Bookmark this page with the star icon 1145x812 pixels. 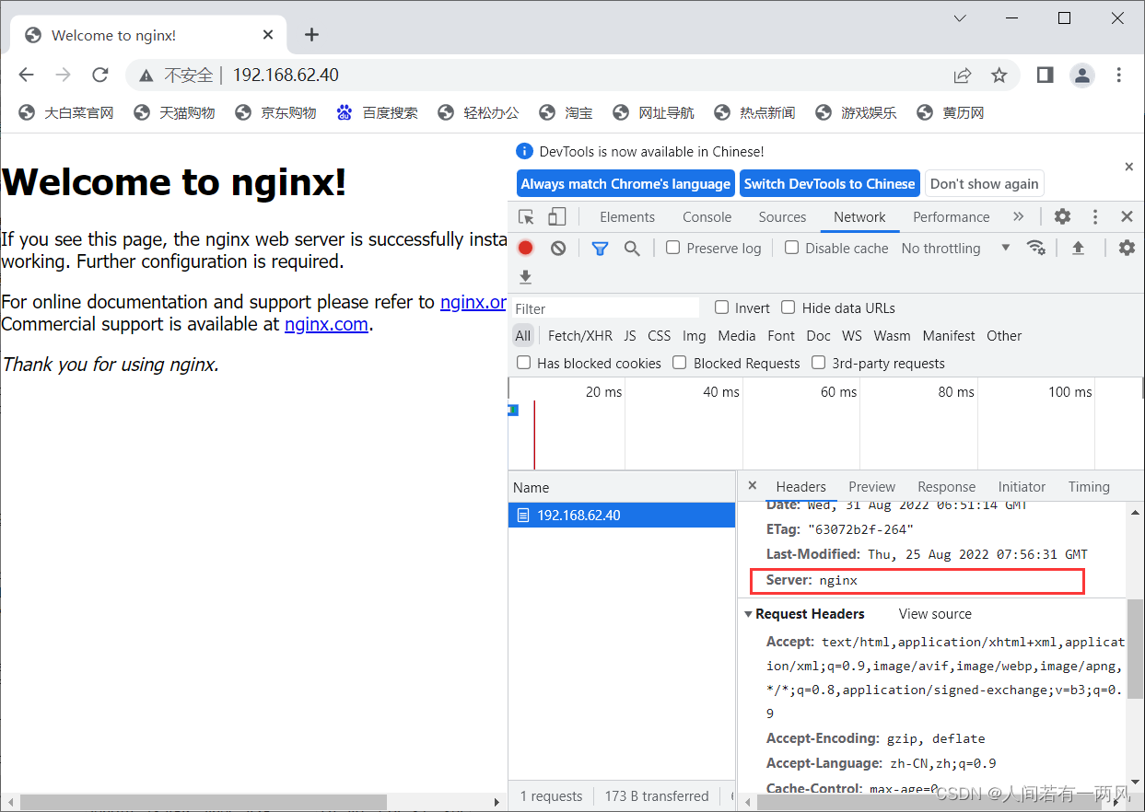(x=999, y=75)
